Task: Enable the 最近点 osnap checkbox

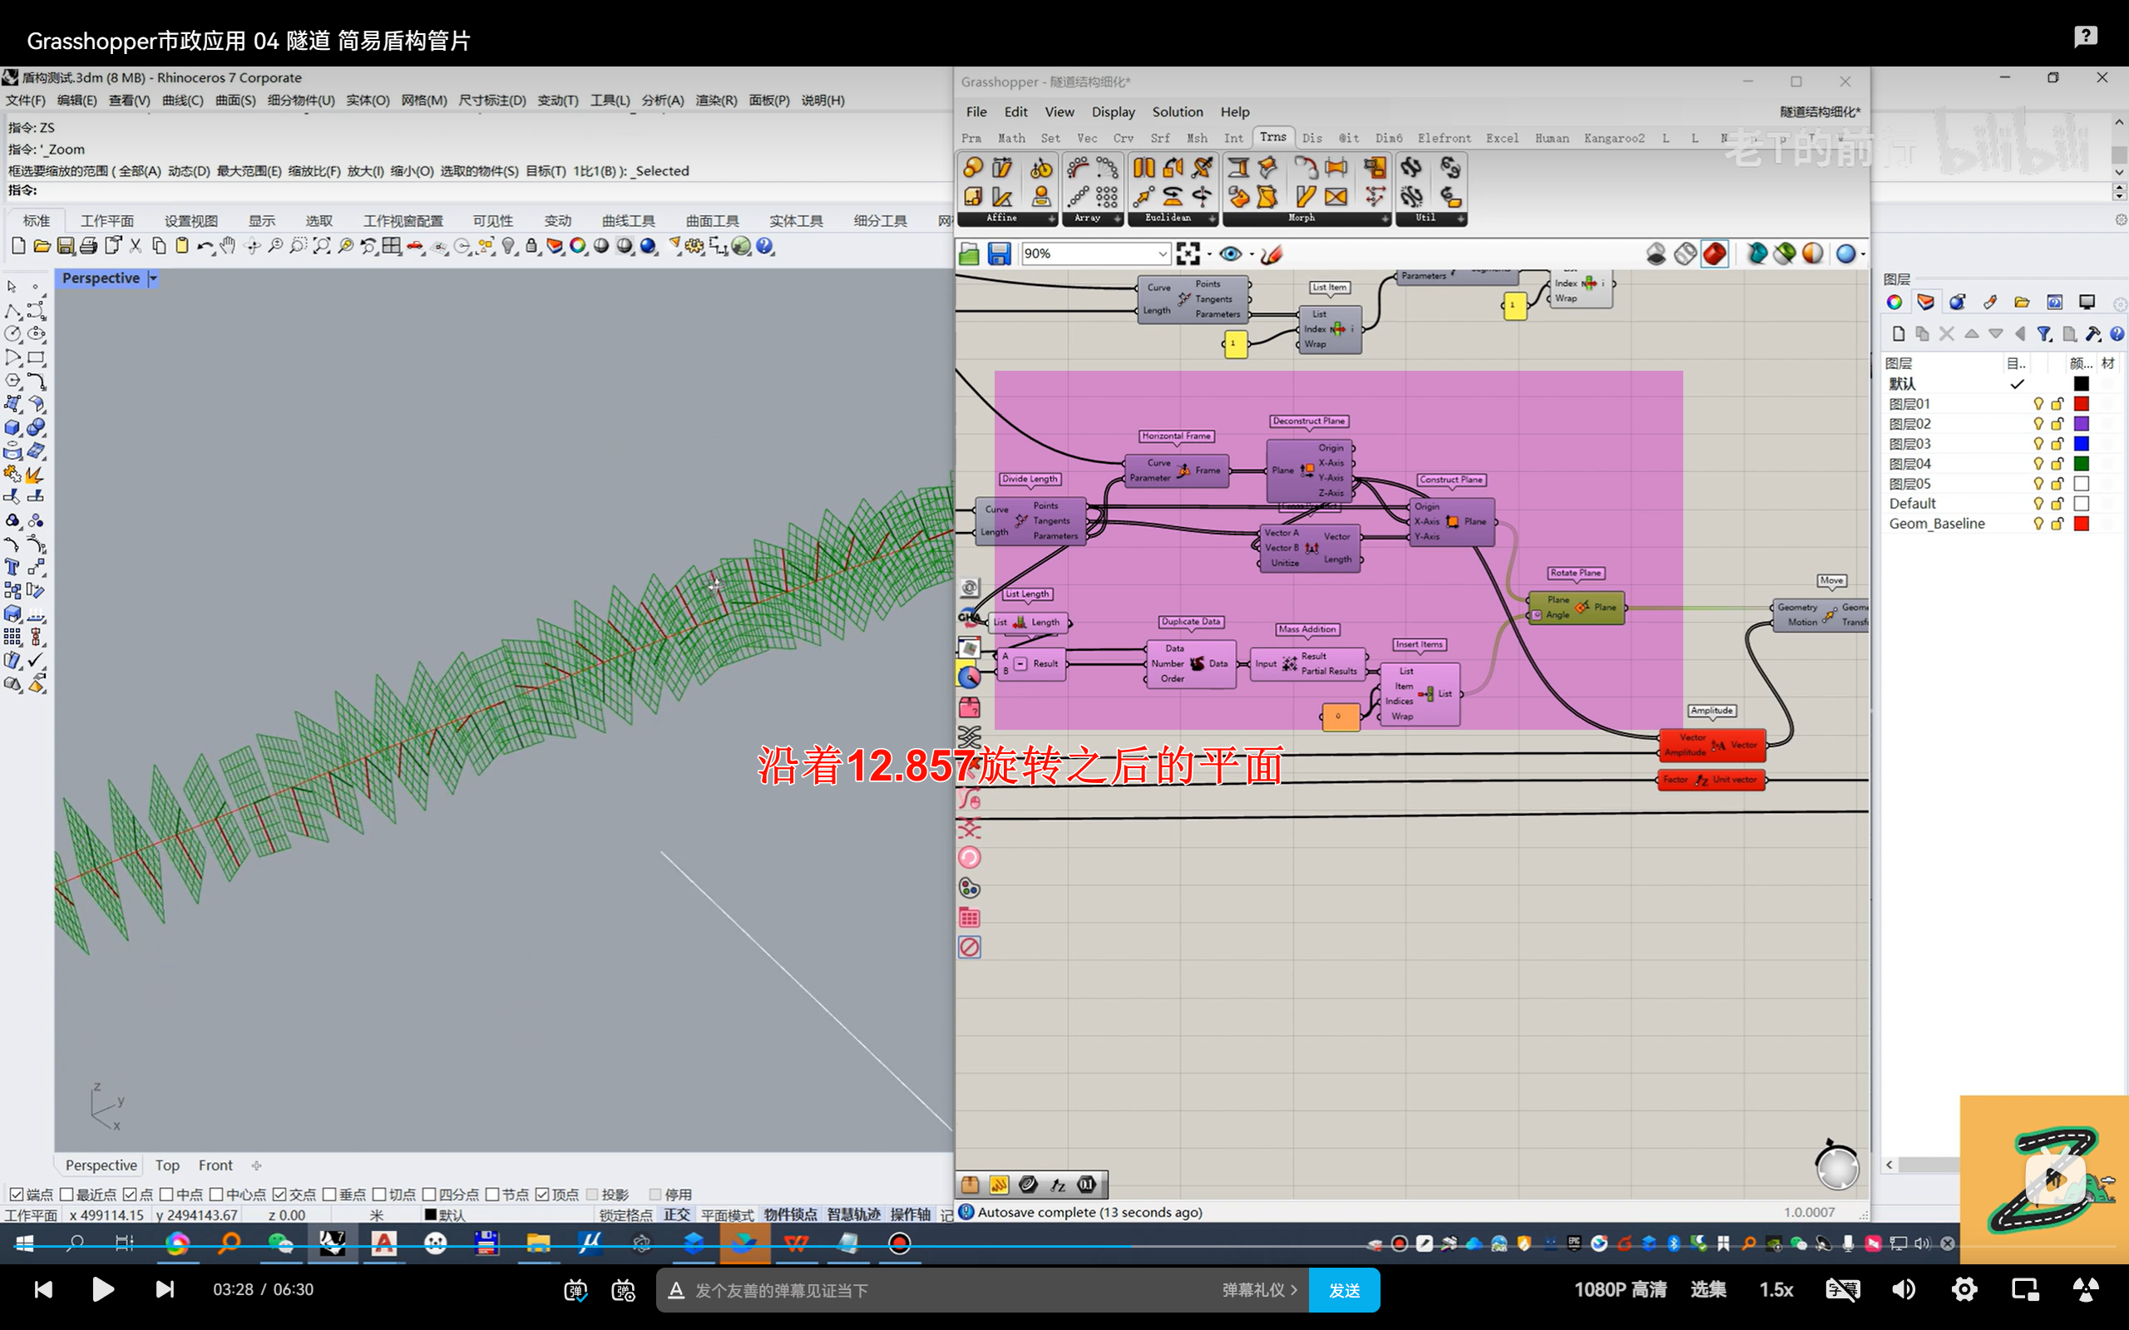Action: click(67, 1194)
